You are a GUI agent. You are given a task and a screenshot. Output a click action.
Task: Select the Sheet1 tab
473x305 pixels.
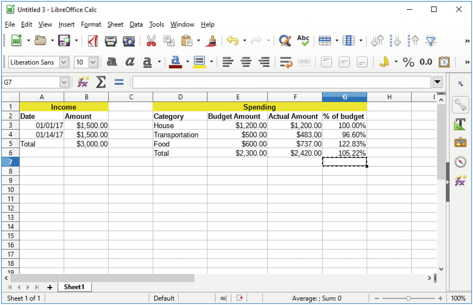pos(74,287)
